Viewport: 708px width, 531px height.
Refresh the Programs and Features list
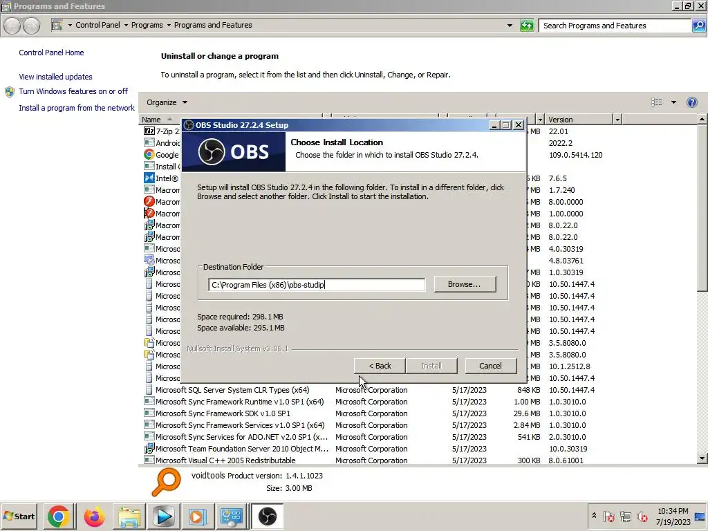click(527, 26)
